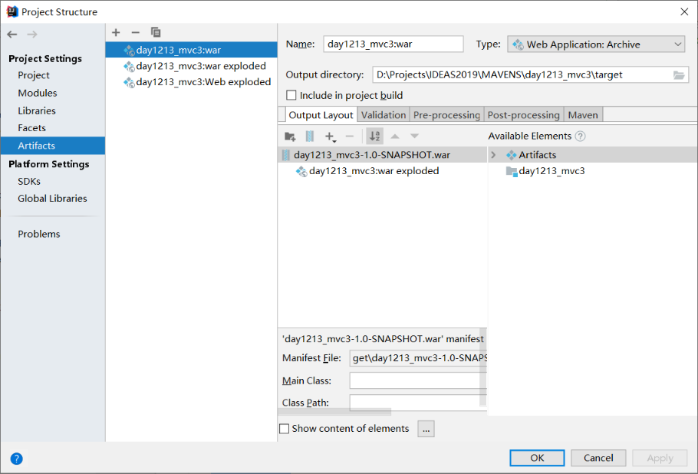Click the manifest panel vertical scrollbar
The height and width of the screenshot is (474, 698).
[x=483, y=367]
